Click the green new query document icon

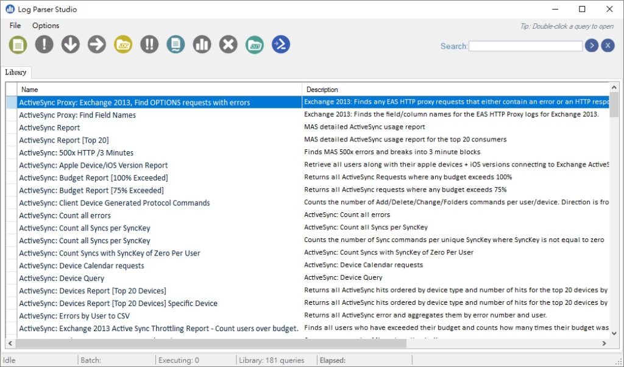[x=18, y=45]
